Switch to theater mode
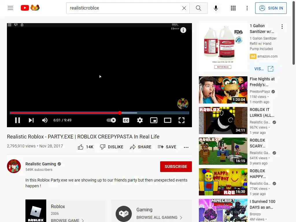296x222 pixels. click(167, 120)
